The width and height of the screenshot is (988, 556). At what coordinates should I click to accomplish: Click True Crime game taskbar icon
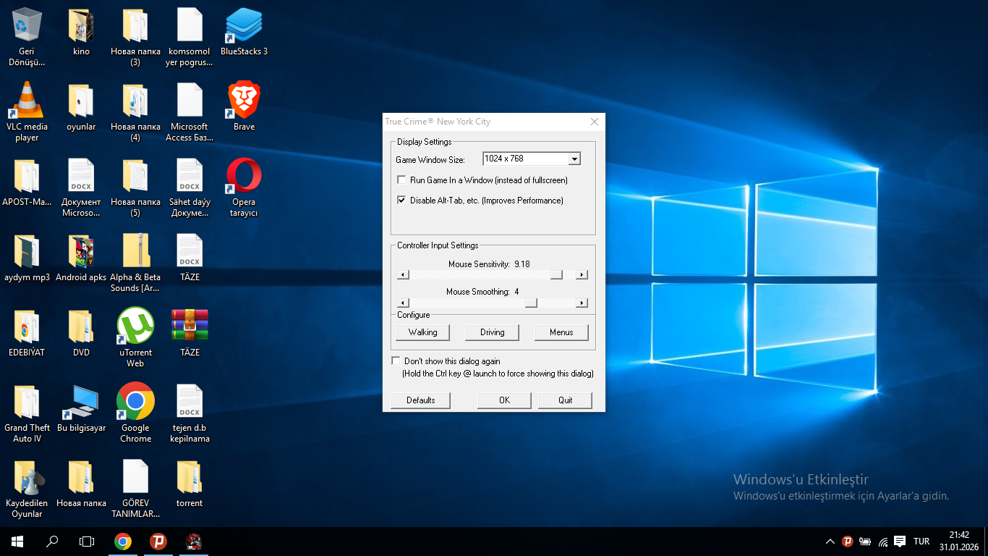pyautogui.click(x=193, y=542)
